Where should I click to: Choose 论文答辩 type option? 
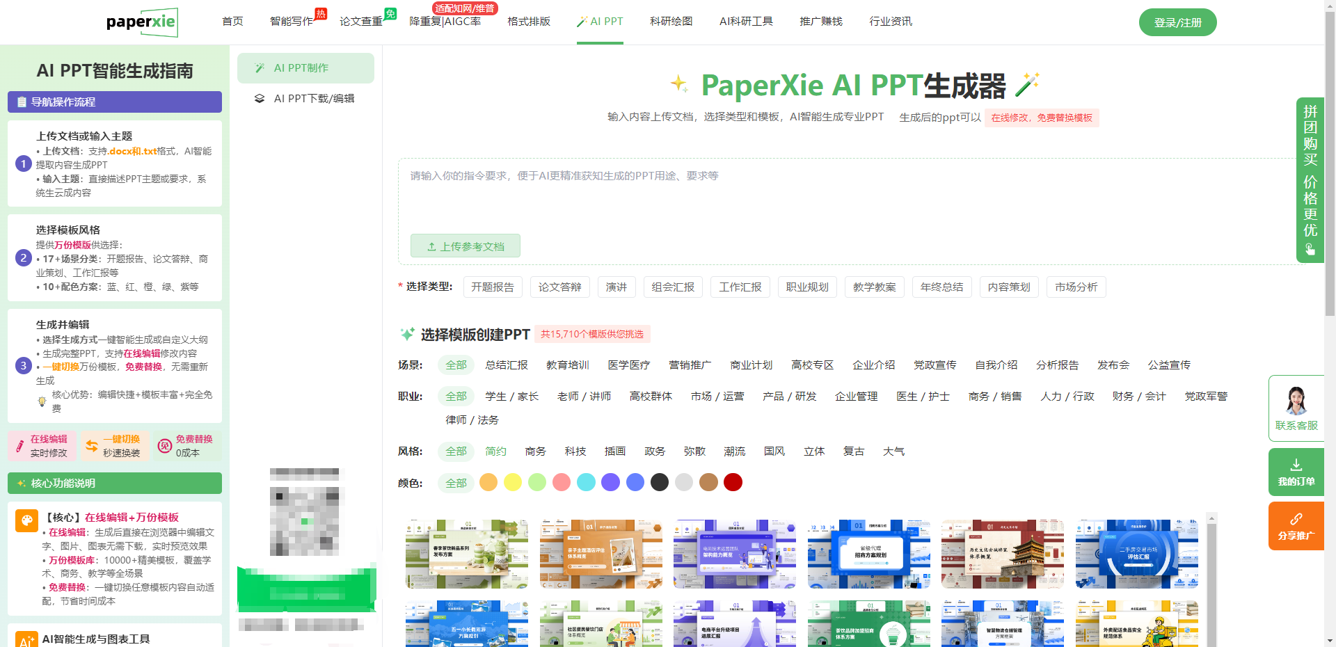(559, 287)
